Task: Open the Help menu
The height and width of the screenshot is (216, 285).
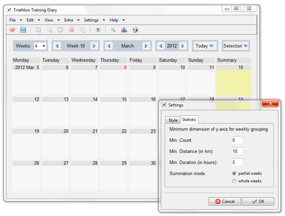Action: (114, 20)
